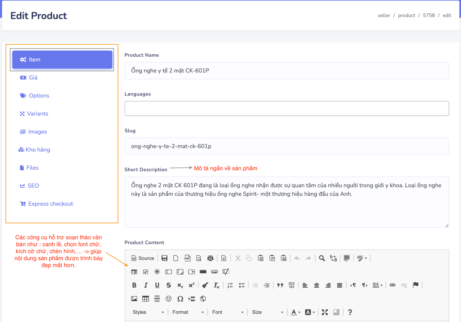This screenshot has height=322, width=461.
Task: Click the Print icon in editor toolbar
Action: point(210,258)
